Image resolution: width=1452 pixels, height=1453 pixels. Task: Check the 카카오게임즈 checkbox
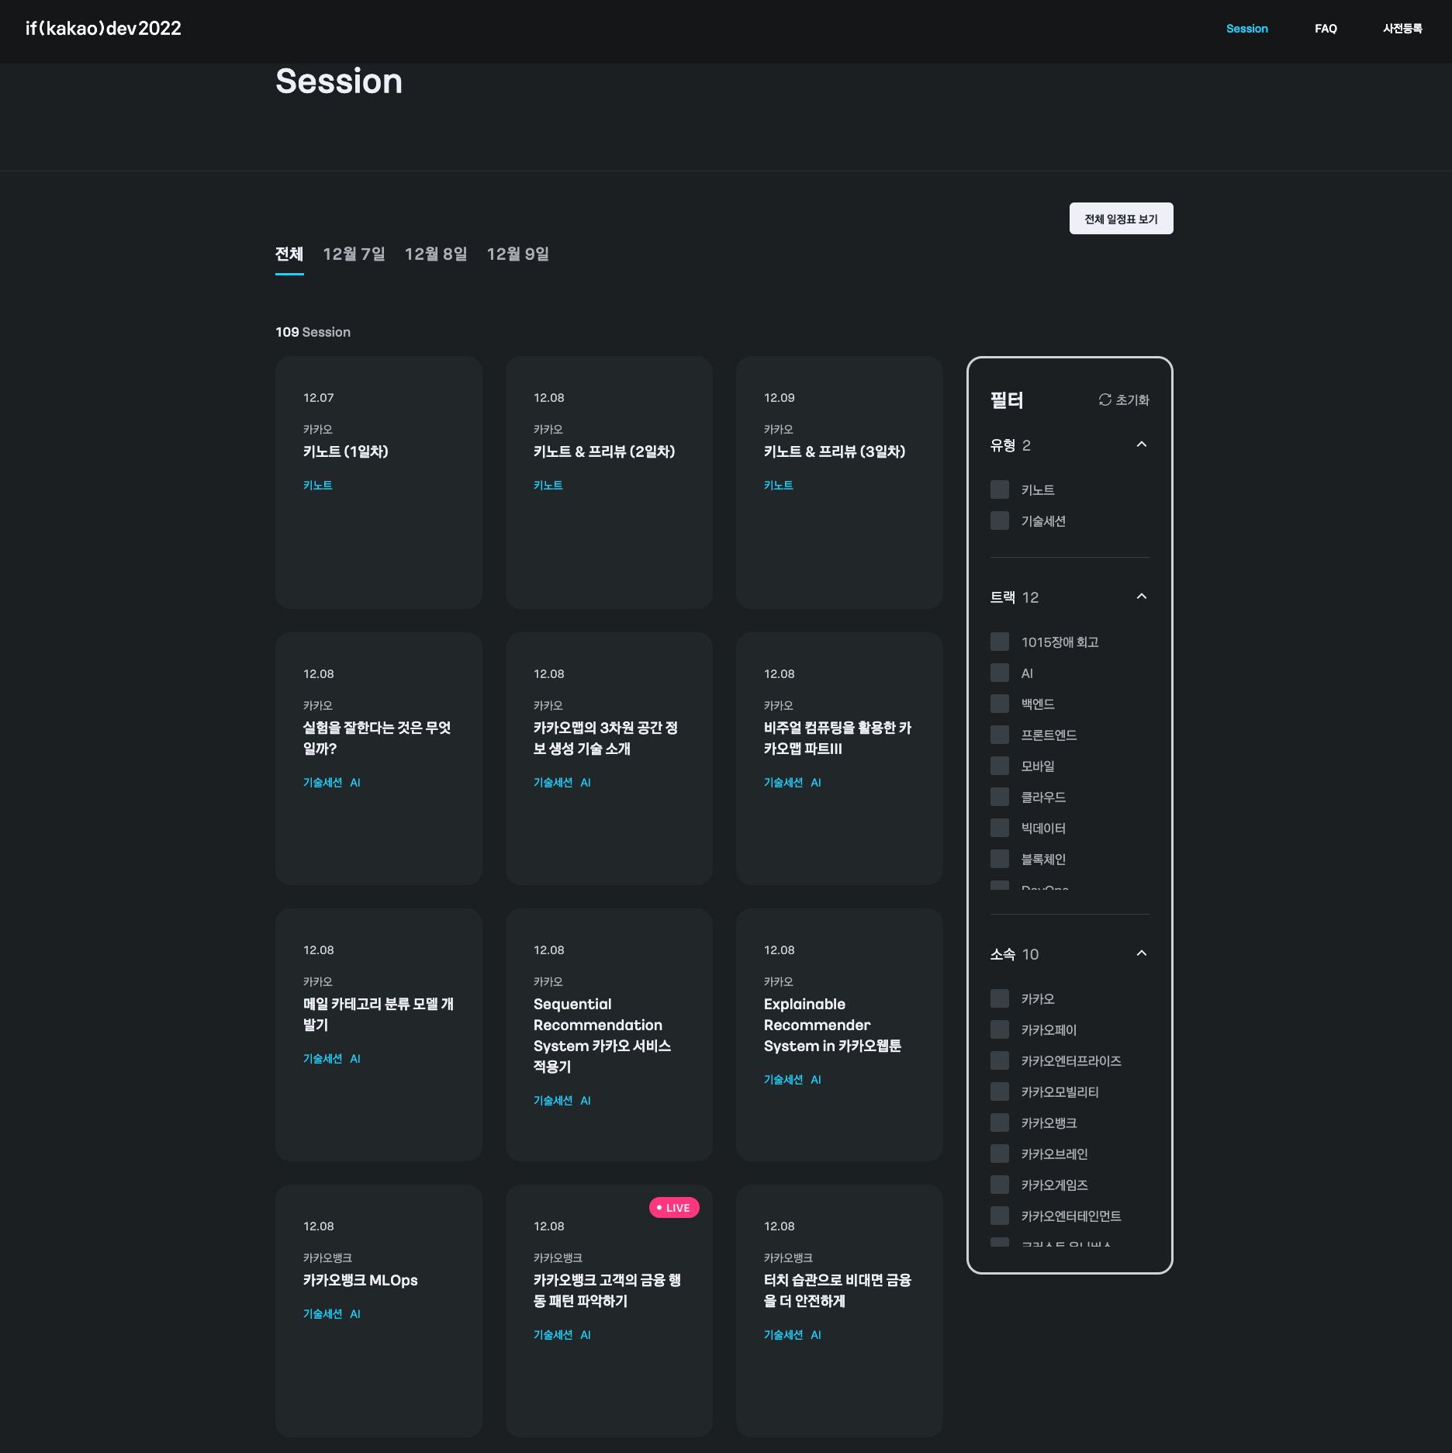pos(1000,1185)
